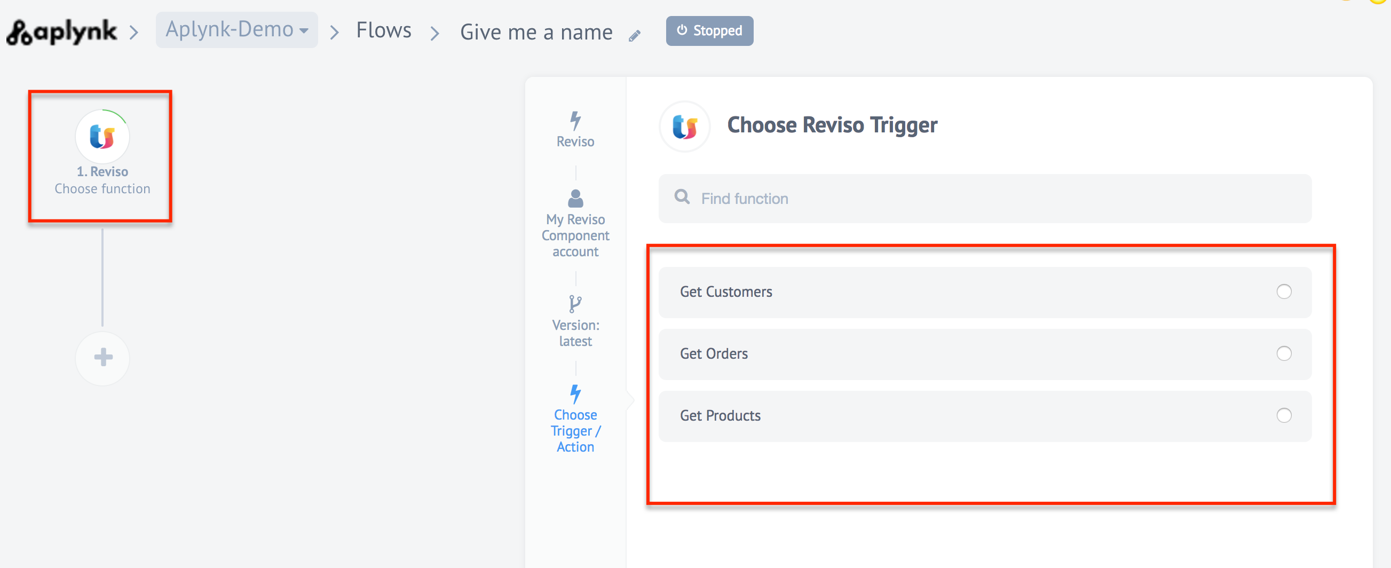The height and width of the screenshot is (568, 1391).
Task: Choose the Get Products function row
Action: 720,415
